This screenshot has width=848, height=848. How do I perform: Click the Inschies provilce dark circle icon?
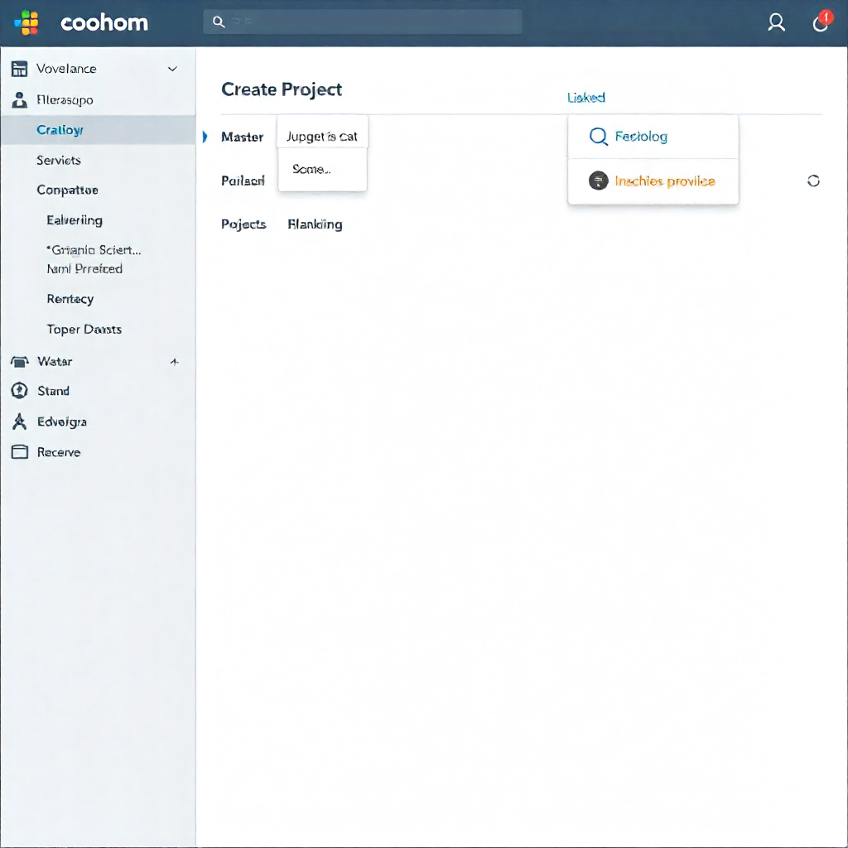[x=598, y=180]
